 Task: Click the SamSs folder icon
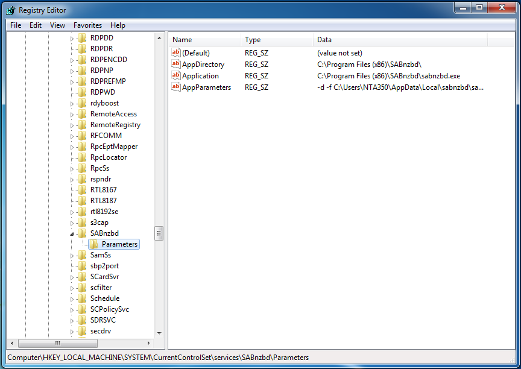83,255
